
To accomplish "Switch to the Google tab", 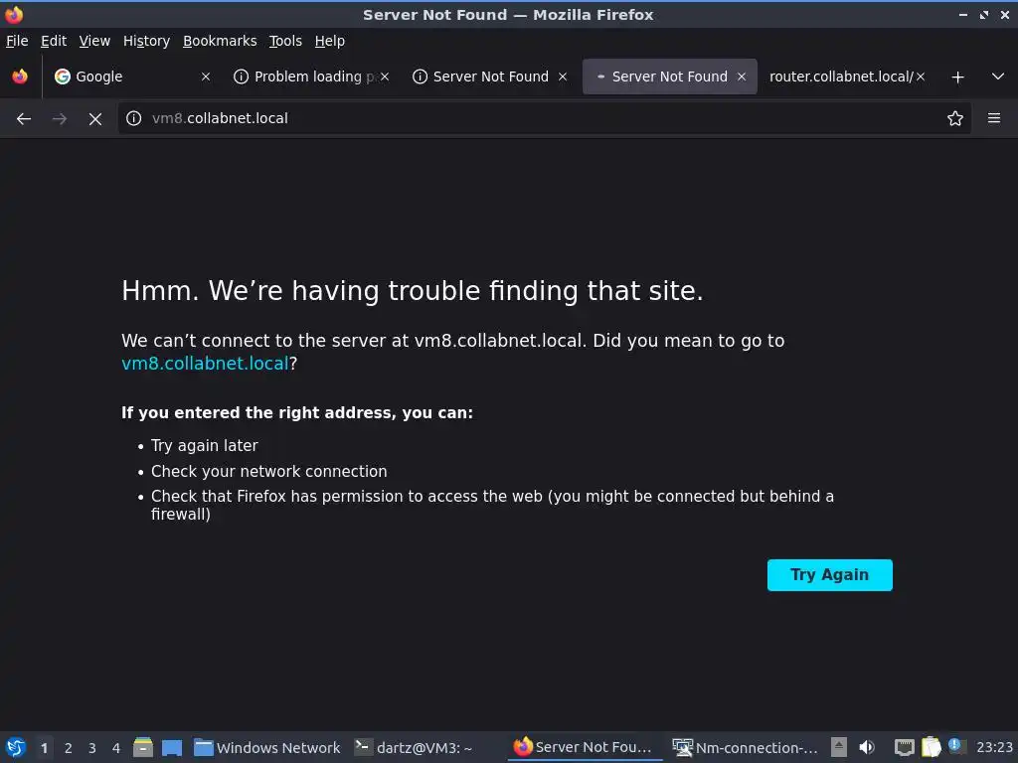I will (x=134, y=76).
